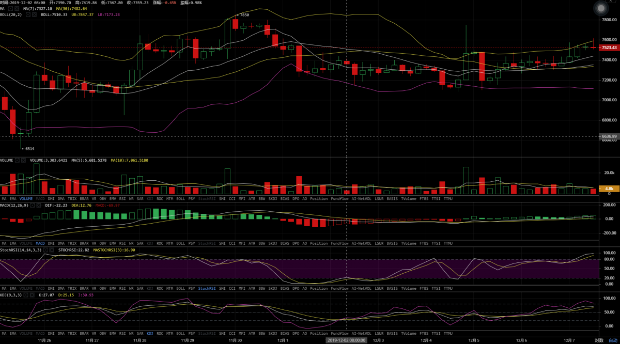Click the round floating button at top right
This screenshot has width=620, height=344.
pyautogui.click(x=599, y=8)
